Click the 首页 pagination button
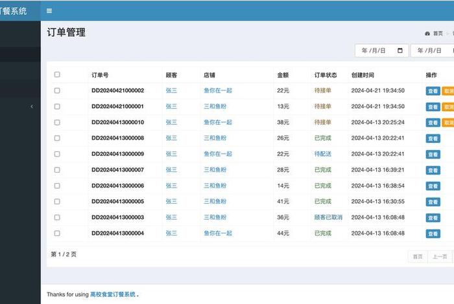Viewport: 454px width, 304px height. pos(418,256)
